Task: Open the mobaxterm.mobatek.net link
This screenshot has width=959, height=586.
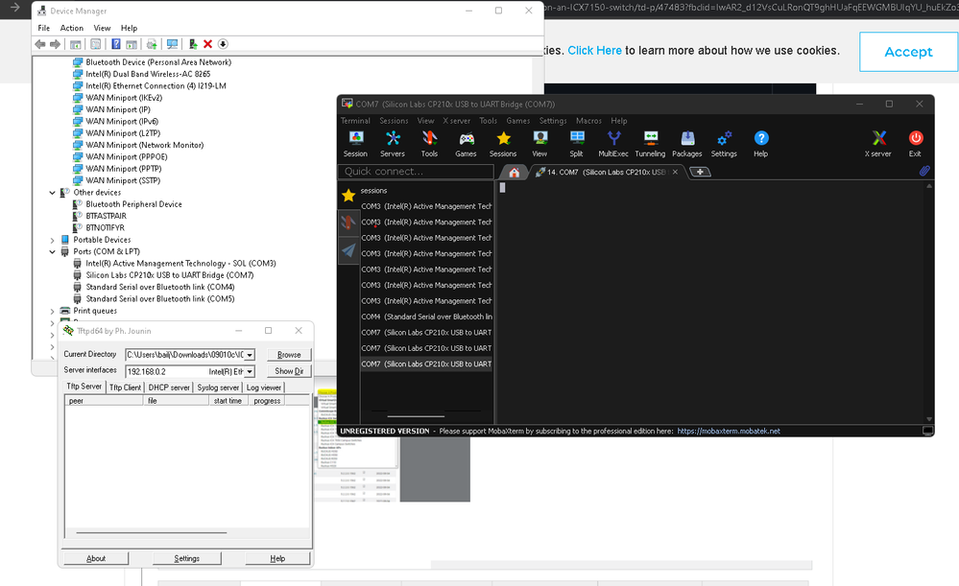Action: coord(728,432)
